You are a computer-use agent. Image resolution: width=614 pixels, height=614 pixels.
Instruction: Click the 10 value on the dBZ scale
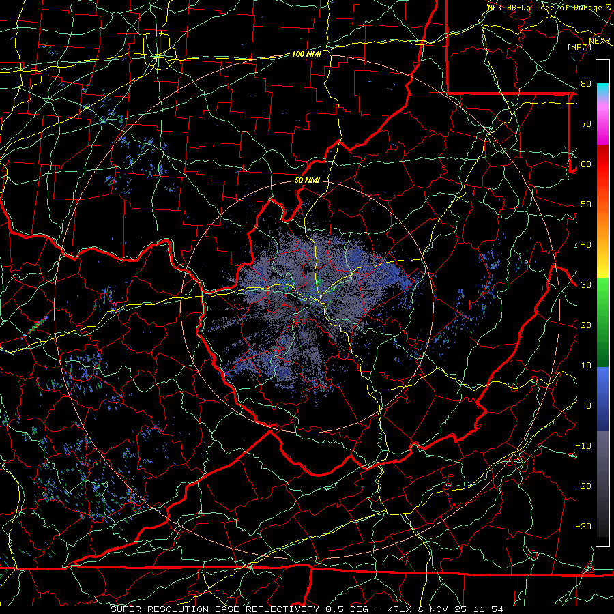point(586,366)
